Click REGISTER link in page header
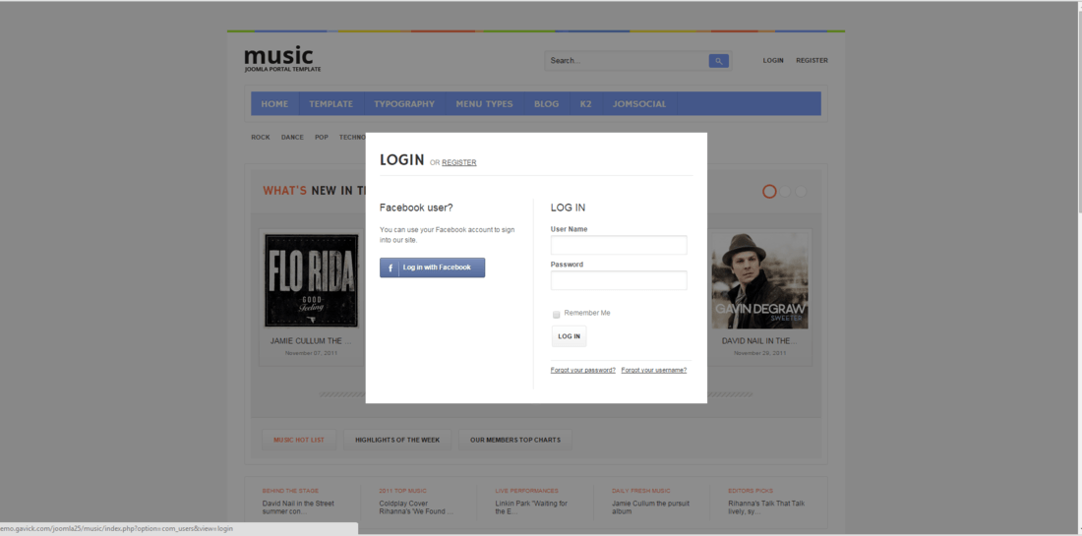Image resolution: width=1082 pixels, height=536 pixels. [x=811, y=61]
